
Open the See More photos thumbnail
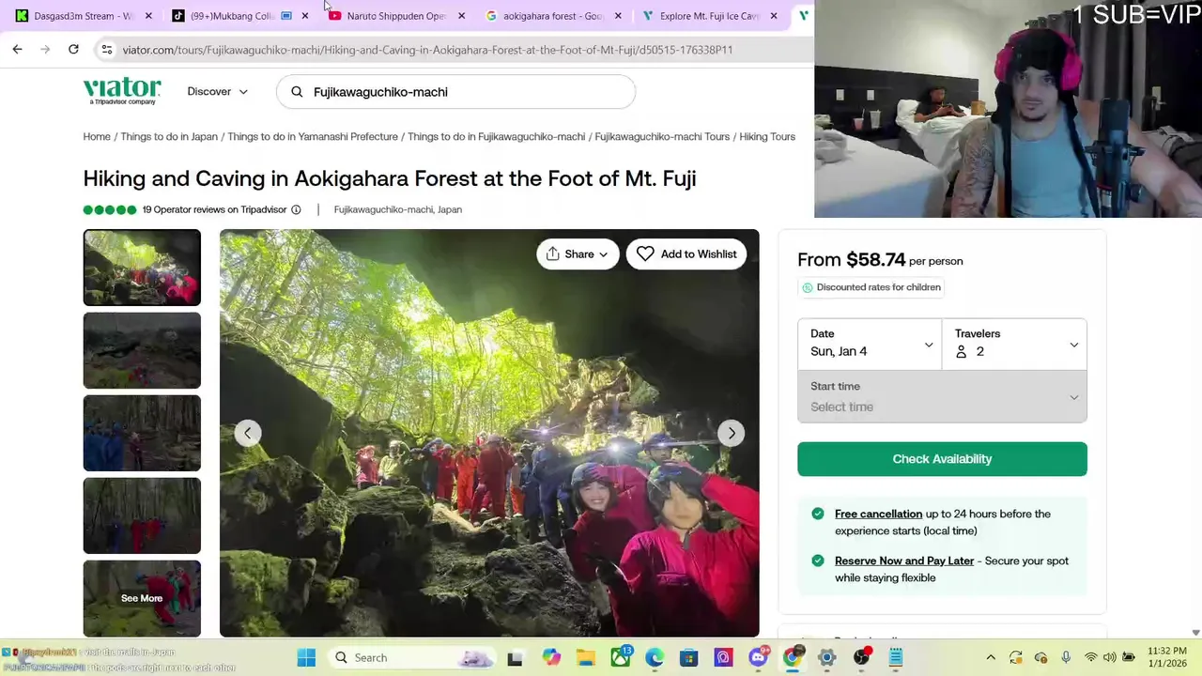(x=142, y=598)
